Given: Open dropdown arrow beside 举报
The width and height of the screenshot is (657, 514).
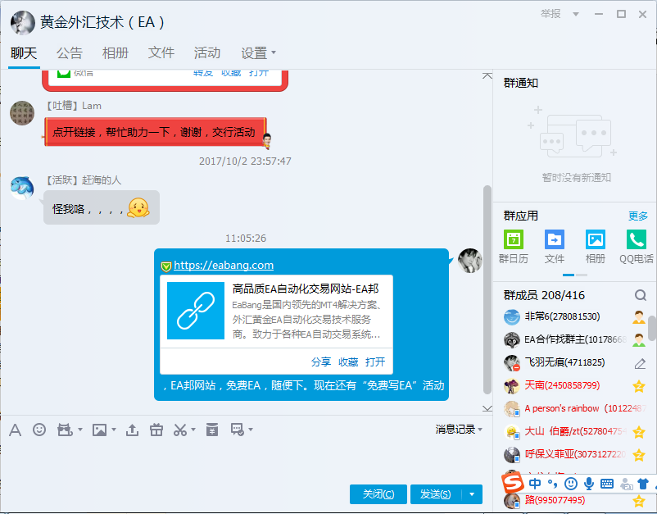Looking at the screenshot, I should click(x=576, y=14).
